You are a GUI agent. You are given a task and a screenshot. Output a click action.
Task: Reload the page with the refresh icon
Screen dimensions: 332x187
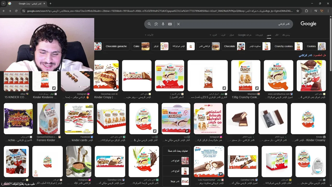[16, 11]
